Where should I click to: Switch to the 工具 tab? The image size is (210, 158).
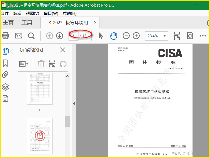click(x=27, y=22)
